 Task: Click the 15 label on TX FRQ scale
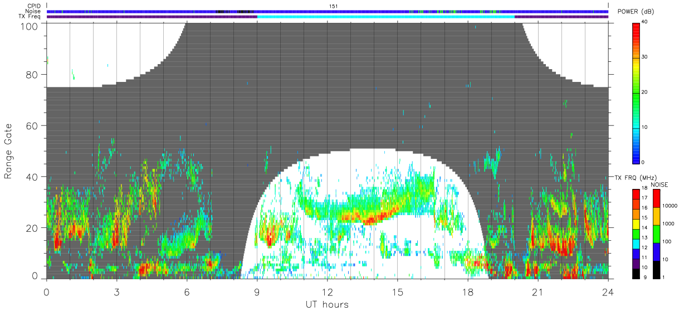point(644,218)
